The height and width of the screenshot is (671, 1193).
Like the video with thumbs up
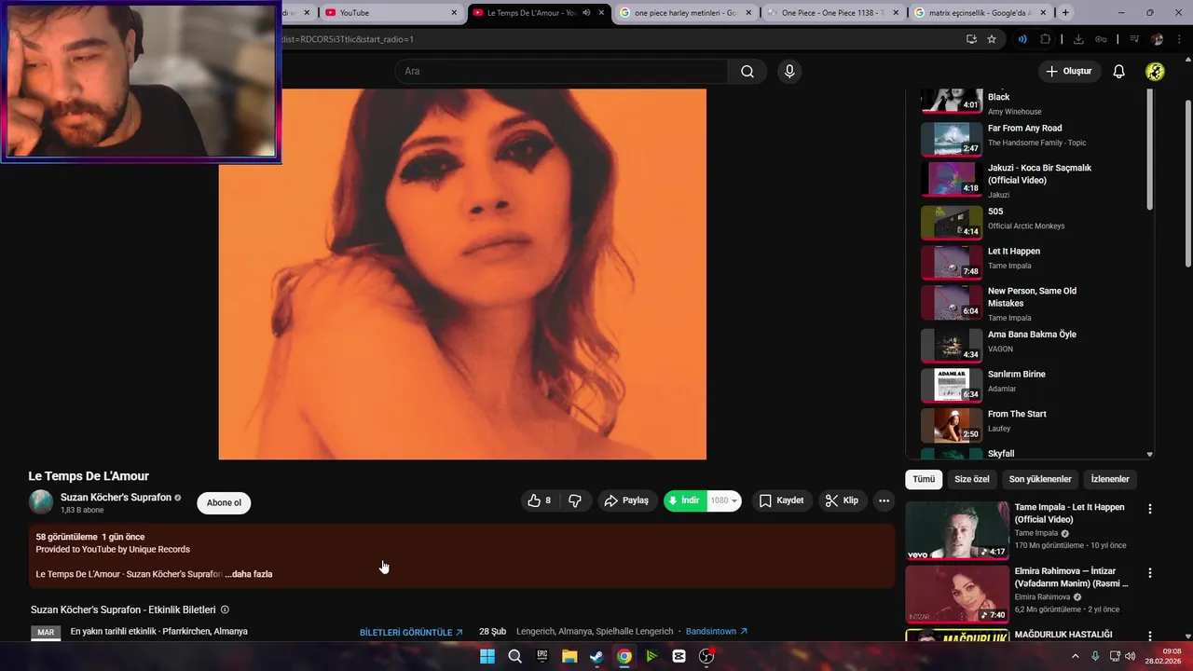click(x=539, y=500)
